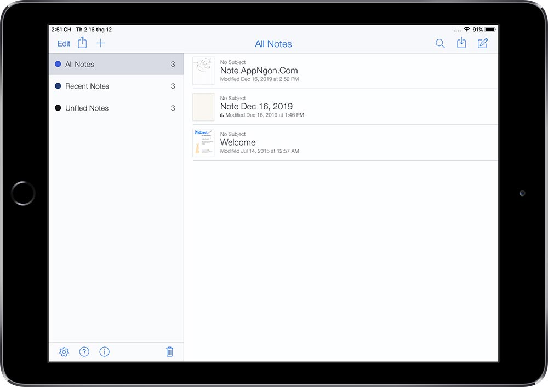This screenshot has height=387, width=548.
Task: Add a new subject with the plus icon
Action: [101, 43]
